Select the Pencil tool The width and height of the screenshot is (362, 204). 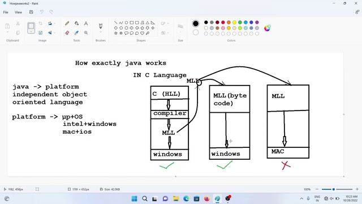tap(67, 23)
